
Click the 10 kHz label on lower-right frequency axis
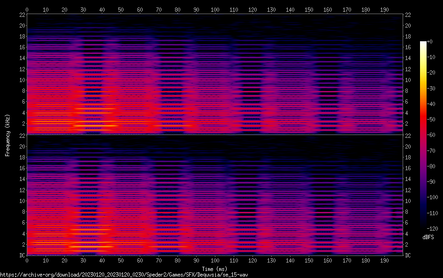pyautogui.click(x=408, y=201)
